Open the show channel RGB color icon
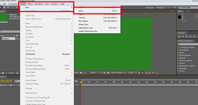This screenshot has width=198, height=105. [x=88, y=73]
